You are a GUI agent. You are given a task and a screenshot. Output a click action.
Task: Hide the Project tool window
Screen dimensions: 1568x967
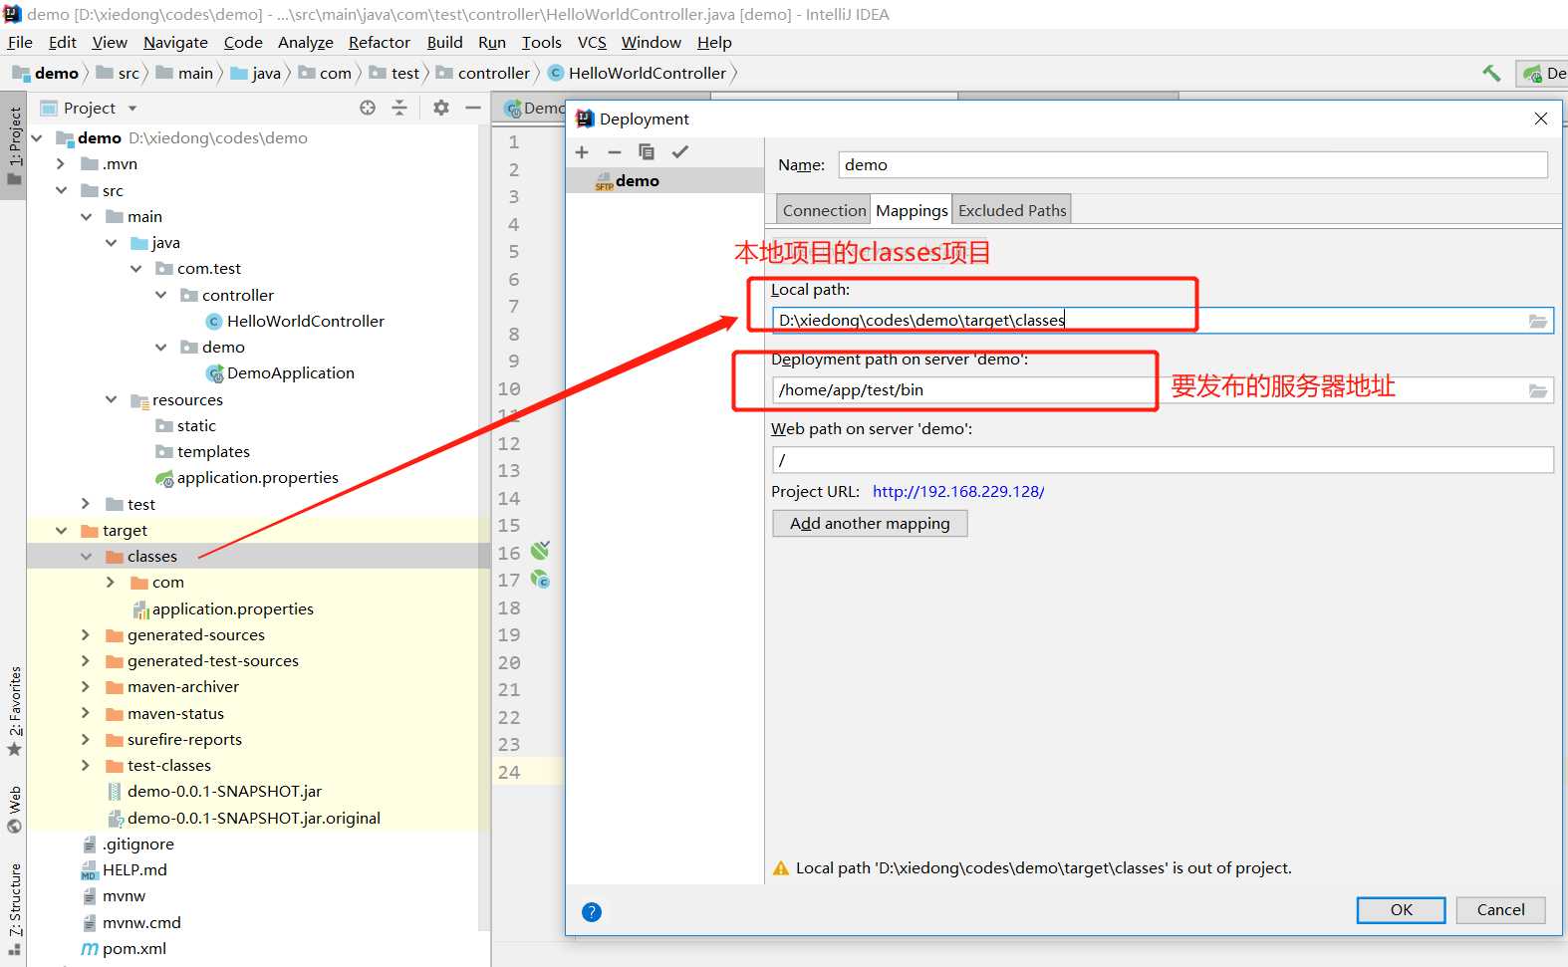(473, 108)
